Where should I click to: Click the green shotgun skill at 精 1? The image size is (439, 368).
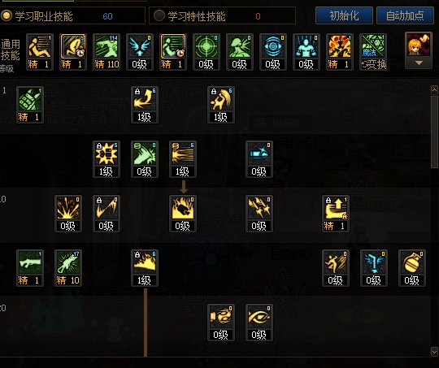point(30,268)
